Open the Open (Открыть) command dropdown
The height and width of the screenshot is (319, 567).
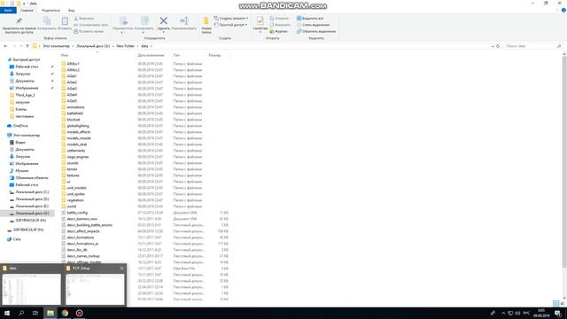click(281, 19)
